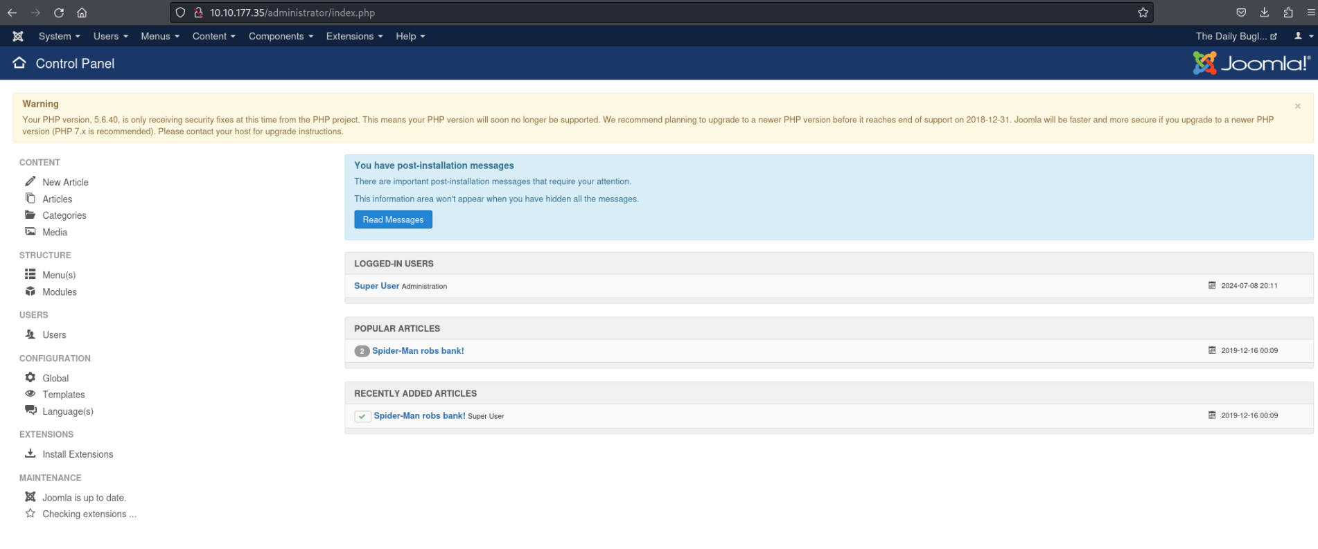Reload the page with the refresh icon

59,12
